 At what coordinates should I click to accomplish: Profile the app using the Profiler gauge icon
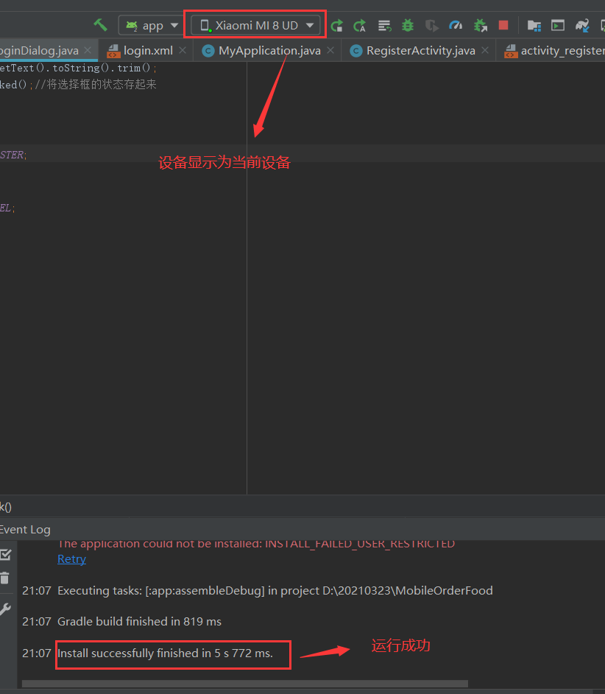(456, 24)
